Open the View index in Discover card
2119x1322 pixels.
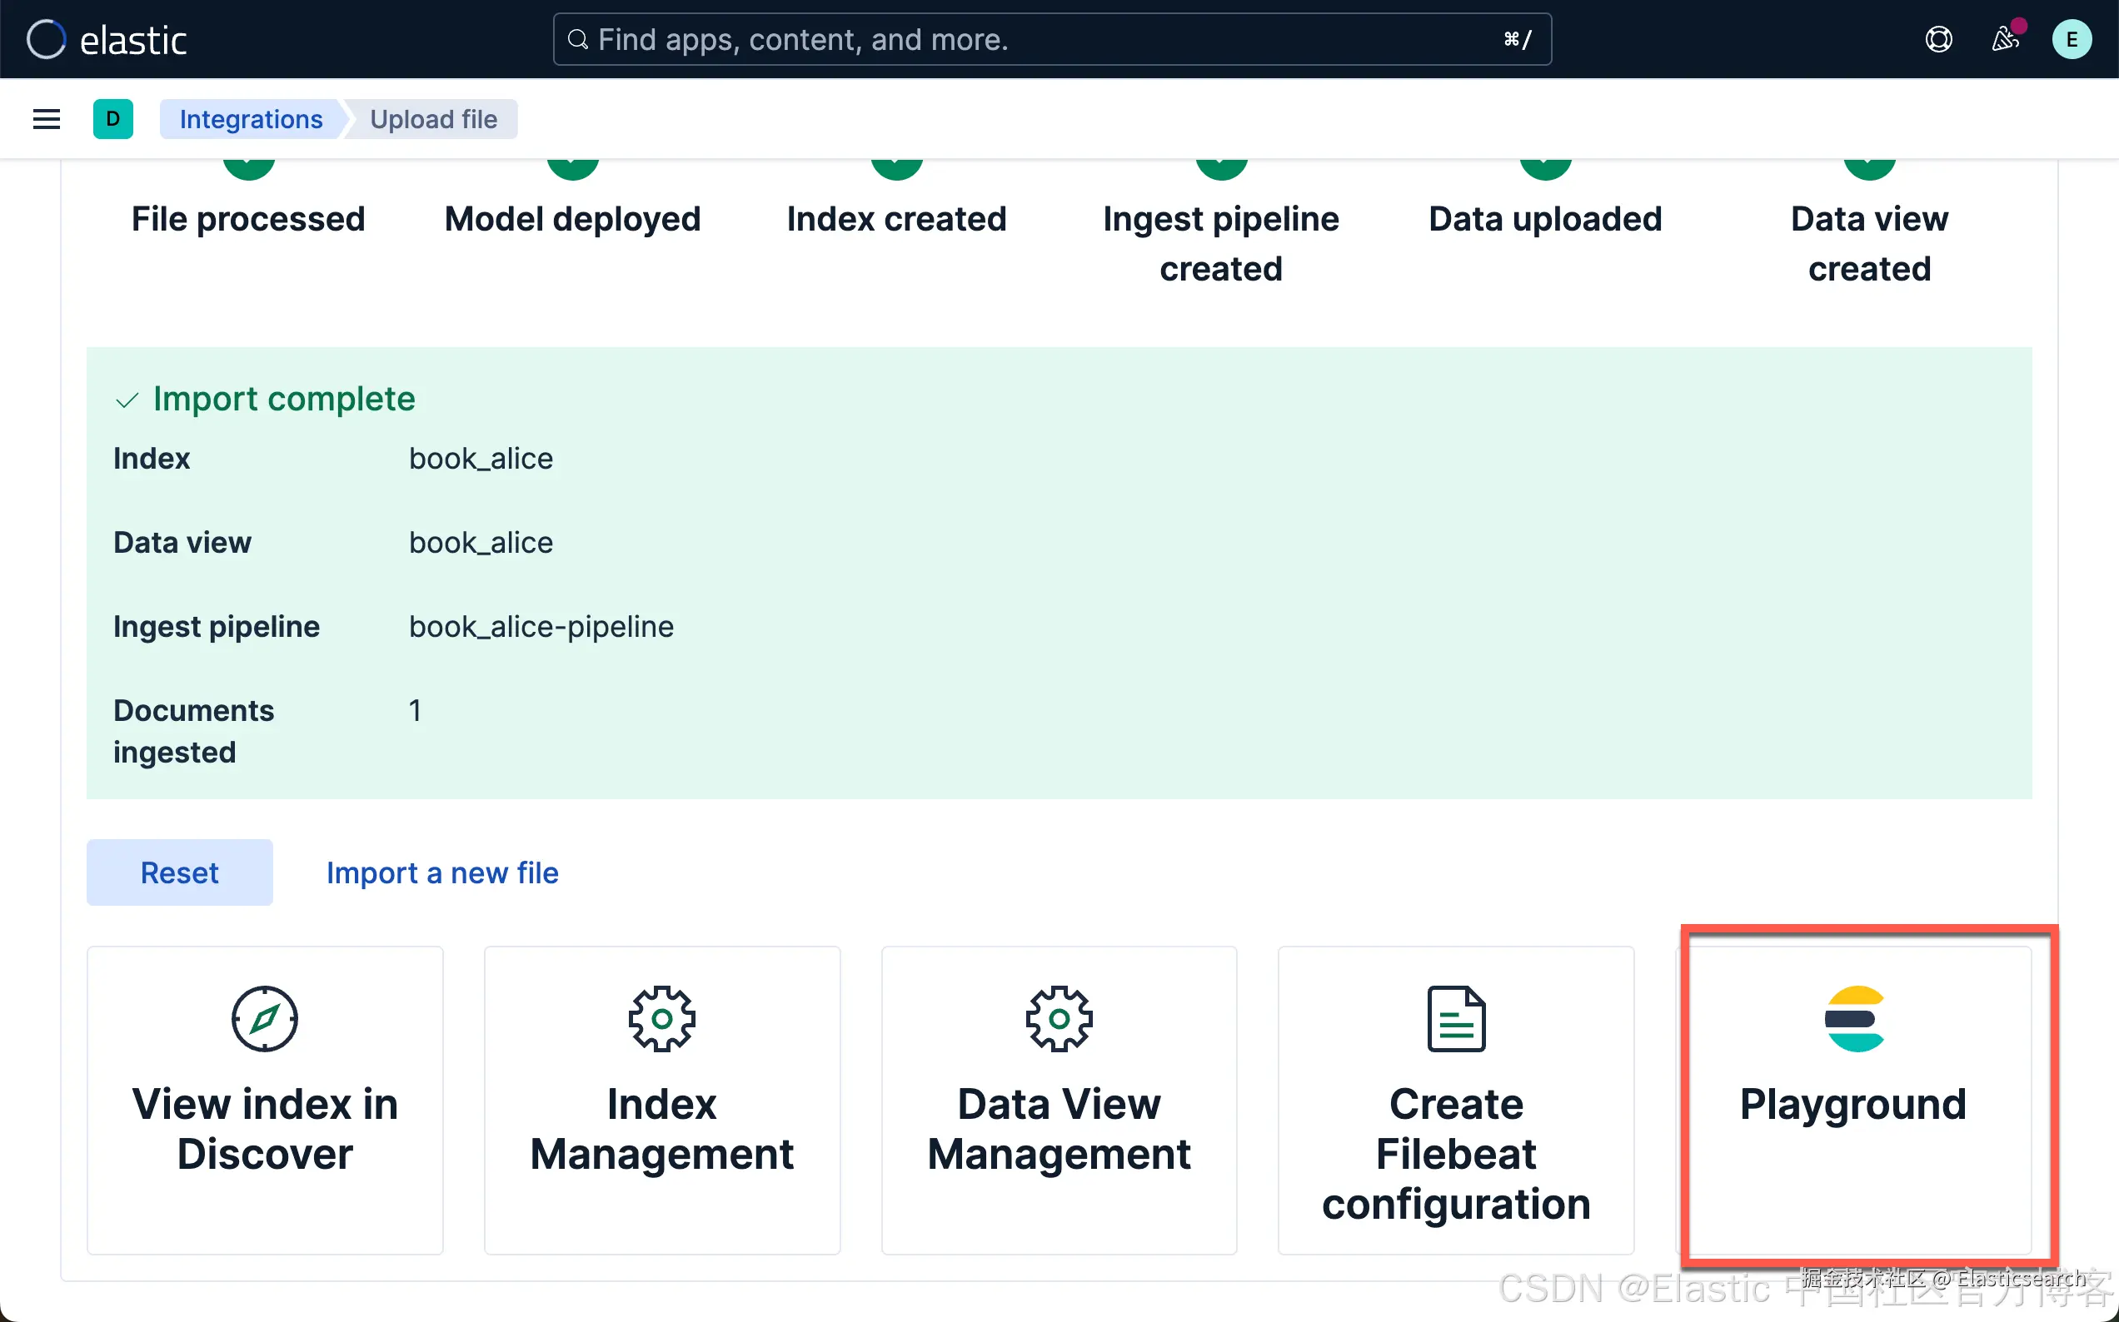[x=264, y=1128]
